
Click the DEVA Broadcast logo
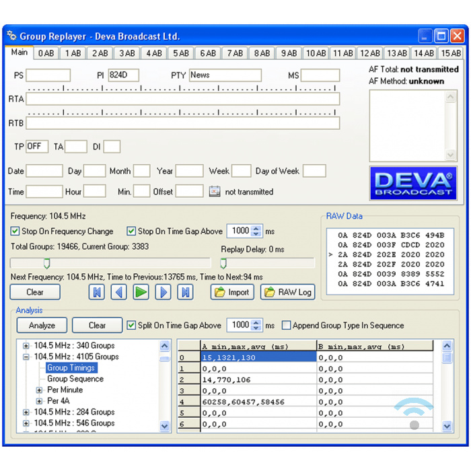coord(413,183)
